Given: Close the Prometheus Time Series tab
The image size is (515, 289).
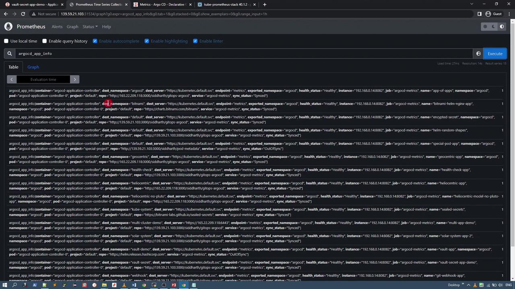Looking at the screenshot, I should pos(126,4).
